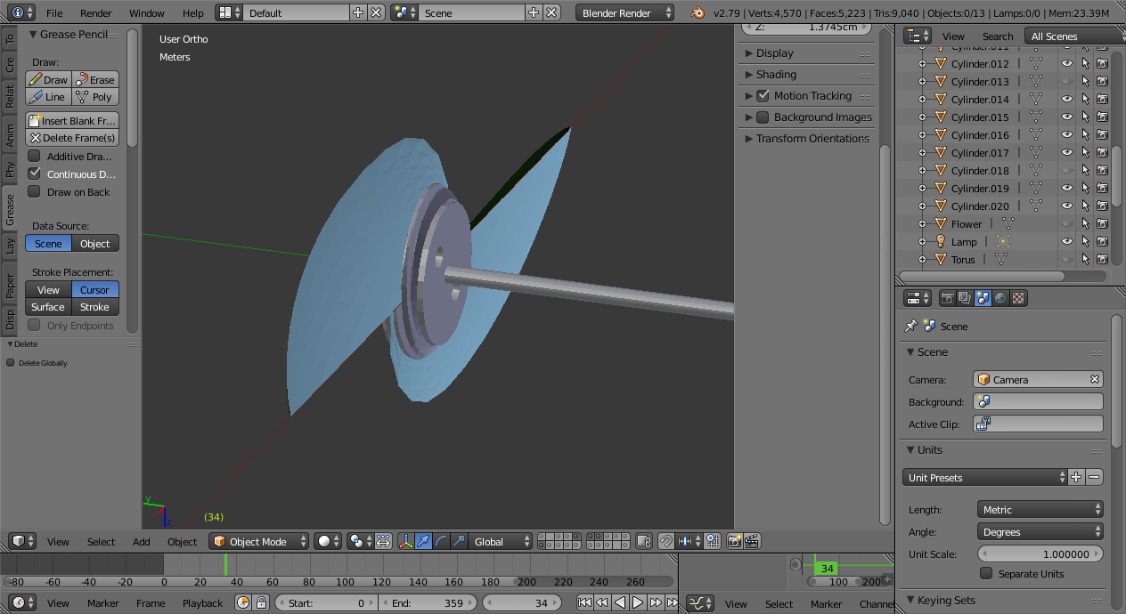The image size is (1126, 614).
Task: Select the Line draw tool
Action: tap(48, 97)
